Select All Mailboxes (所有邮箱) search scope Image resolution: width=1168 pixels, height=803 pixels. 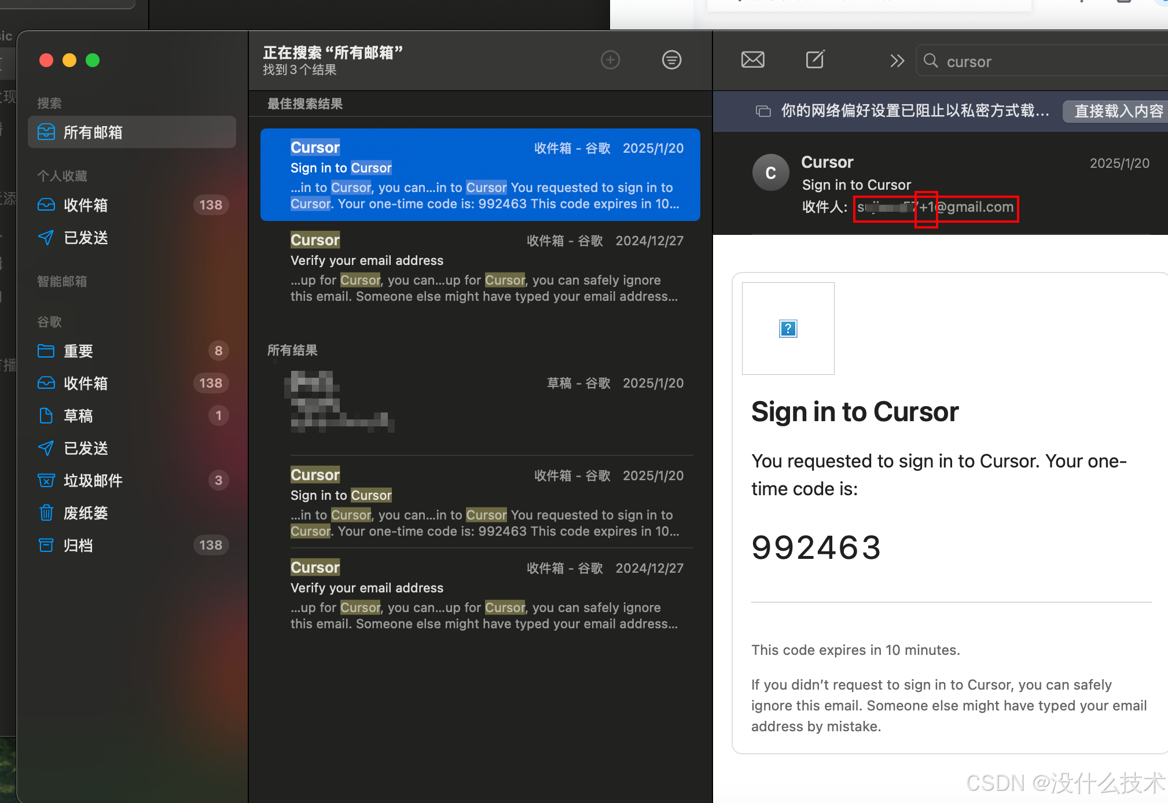[93, 132]
